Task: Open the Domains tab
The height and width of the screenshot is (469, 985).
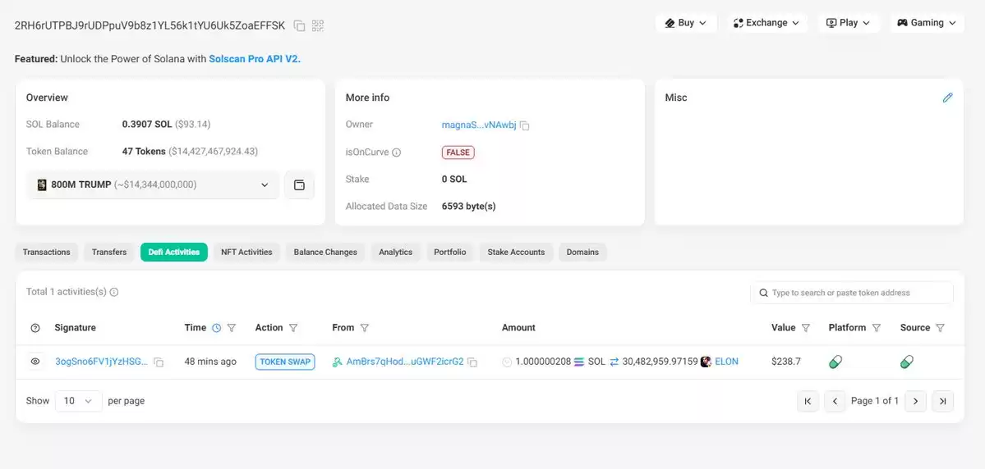Action: [x=583, y=252]
